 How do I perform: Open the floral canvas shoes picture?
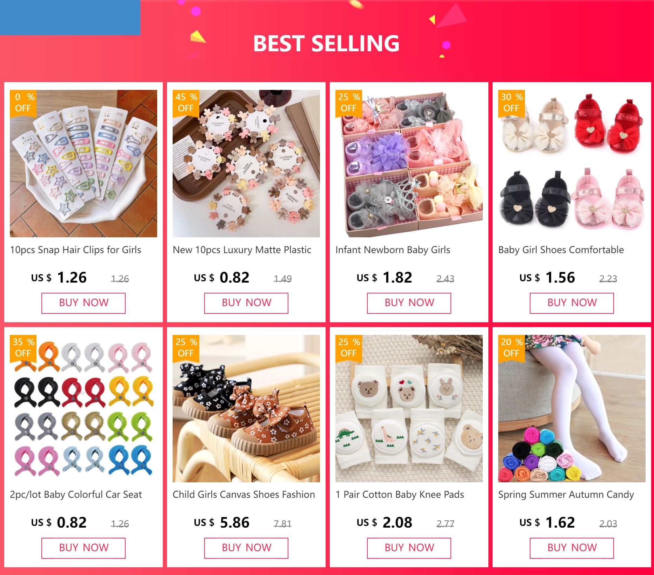click(x=246, y=409)
